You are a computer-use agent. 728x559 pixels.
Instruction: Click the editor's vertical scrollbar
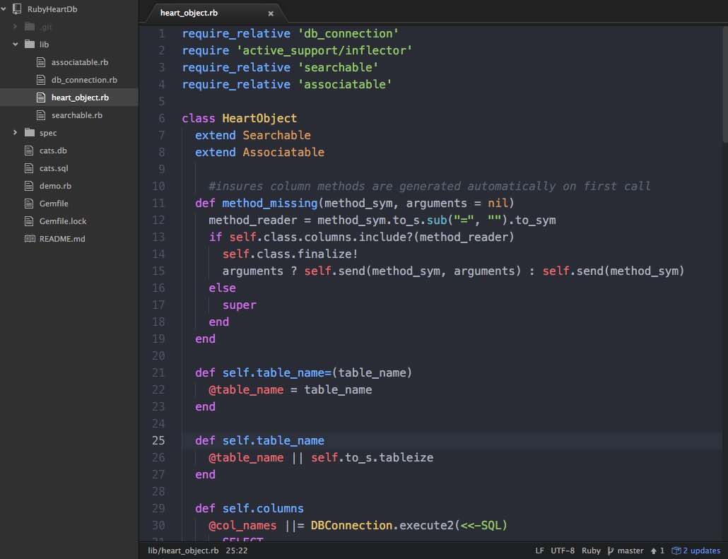724,85
